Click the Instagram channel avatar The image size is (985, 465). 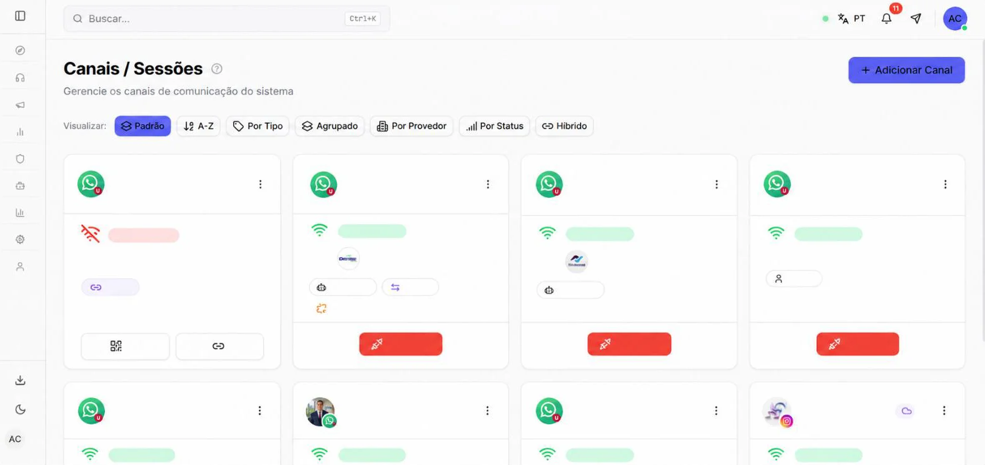(777, 412)
